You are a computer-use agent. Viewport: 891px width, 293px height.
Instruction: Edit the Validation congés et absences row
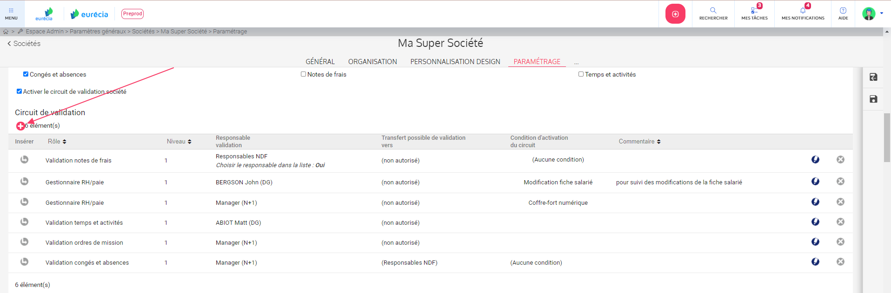tap(815, 262)
